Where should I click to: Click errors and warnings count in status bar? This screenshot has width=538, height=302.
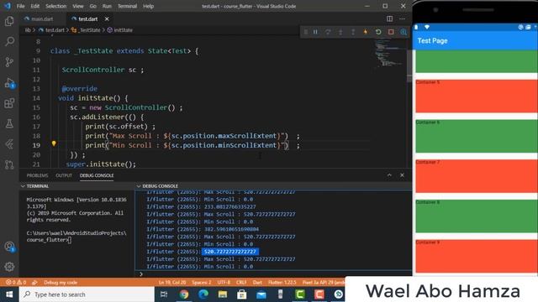[x=16, y=283]
